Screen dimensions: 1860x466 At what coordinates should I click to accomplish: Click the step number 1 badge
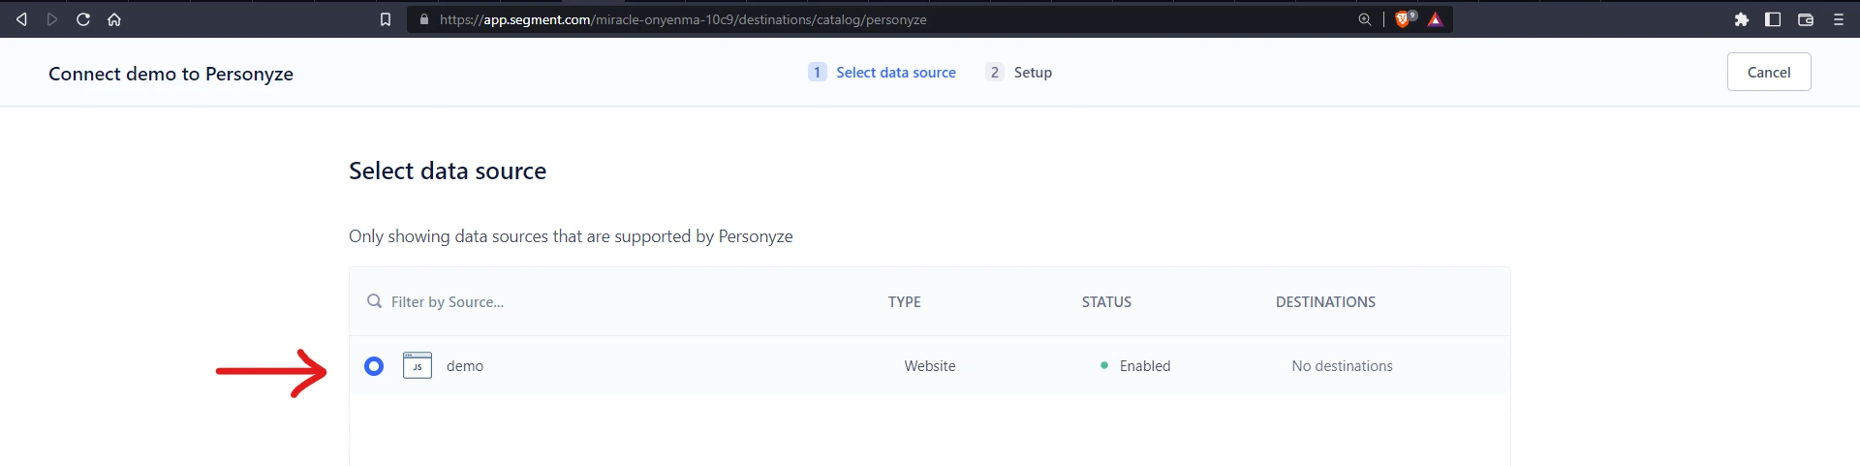[818, 73]
